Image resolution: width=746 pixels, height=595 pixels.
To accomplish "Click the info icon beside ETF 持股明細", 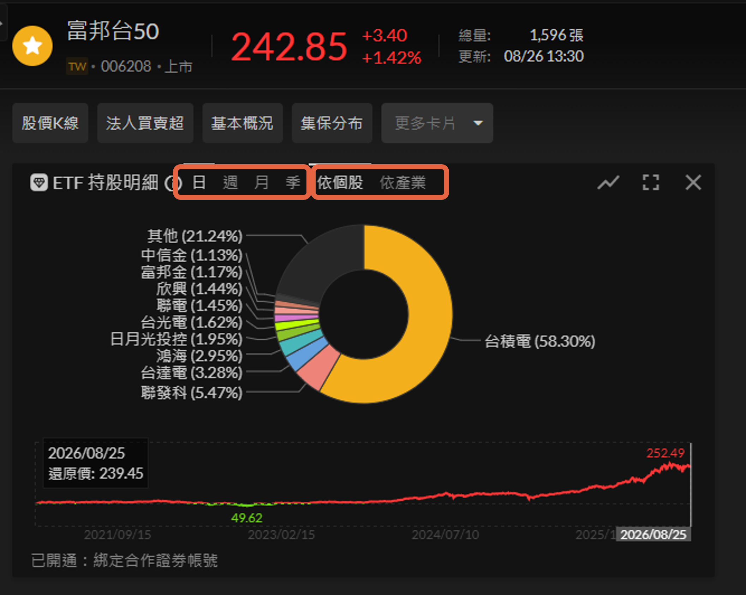I will coord(173,183).
